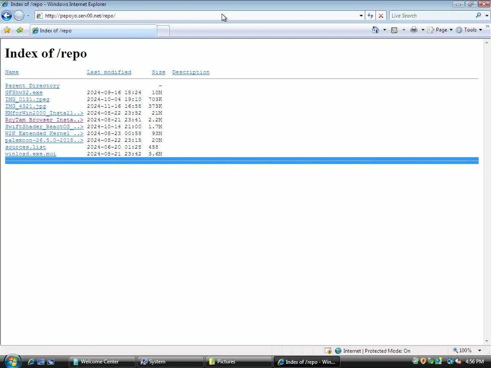Image resolution: width=491 pixels, height=368 pixels.
Task: Switch to System taskbar button
Action: 170,362
